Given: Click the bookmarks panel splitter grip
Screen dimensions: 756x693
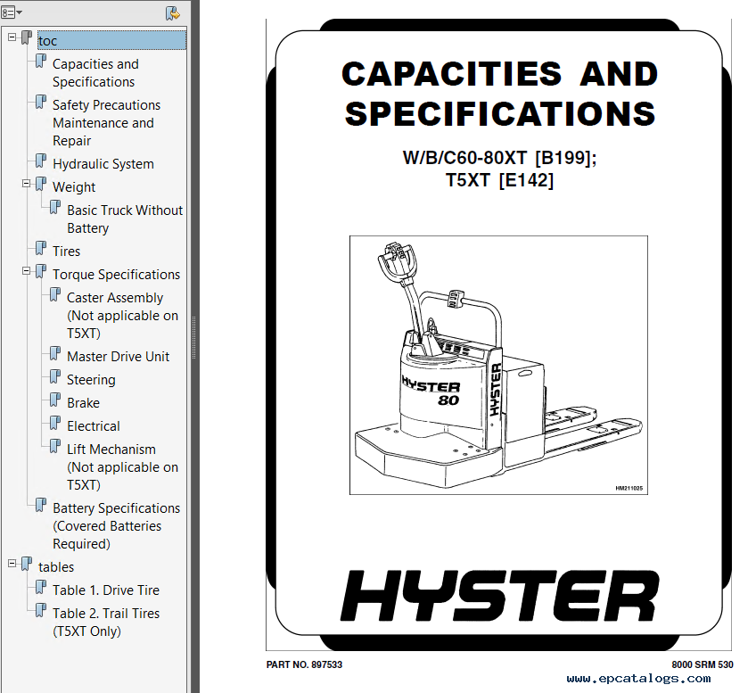Looking at the screenshot, I should point(193,337).
